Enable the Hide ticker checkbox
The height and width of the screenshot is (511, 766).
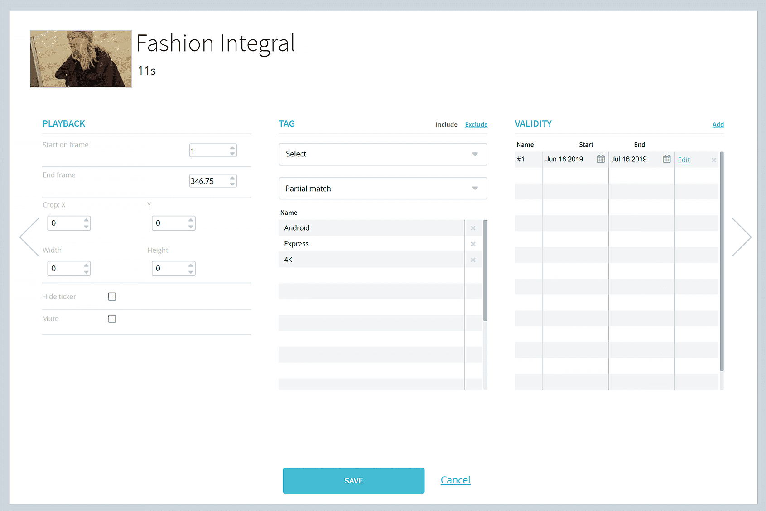(x=112, y=297)
